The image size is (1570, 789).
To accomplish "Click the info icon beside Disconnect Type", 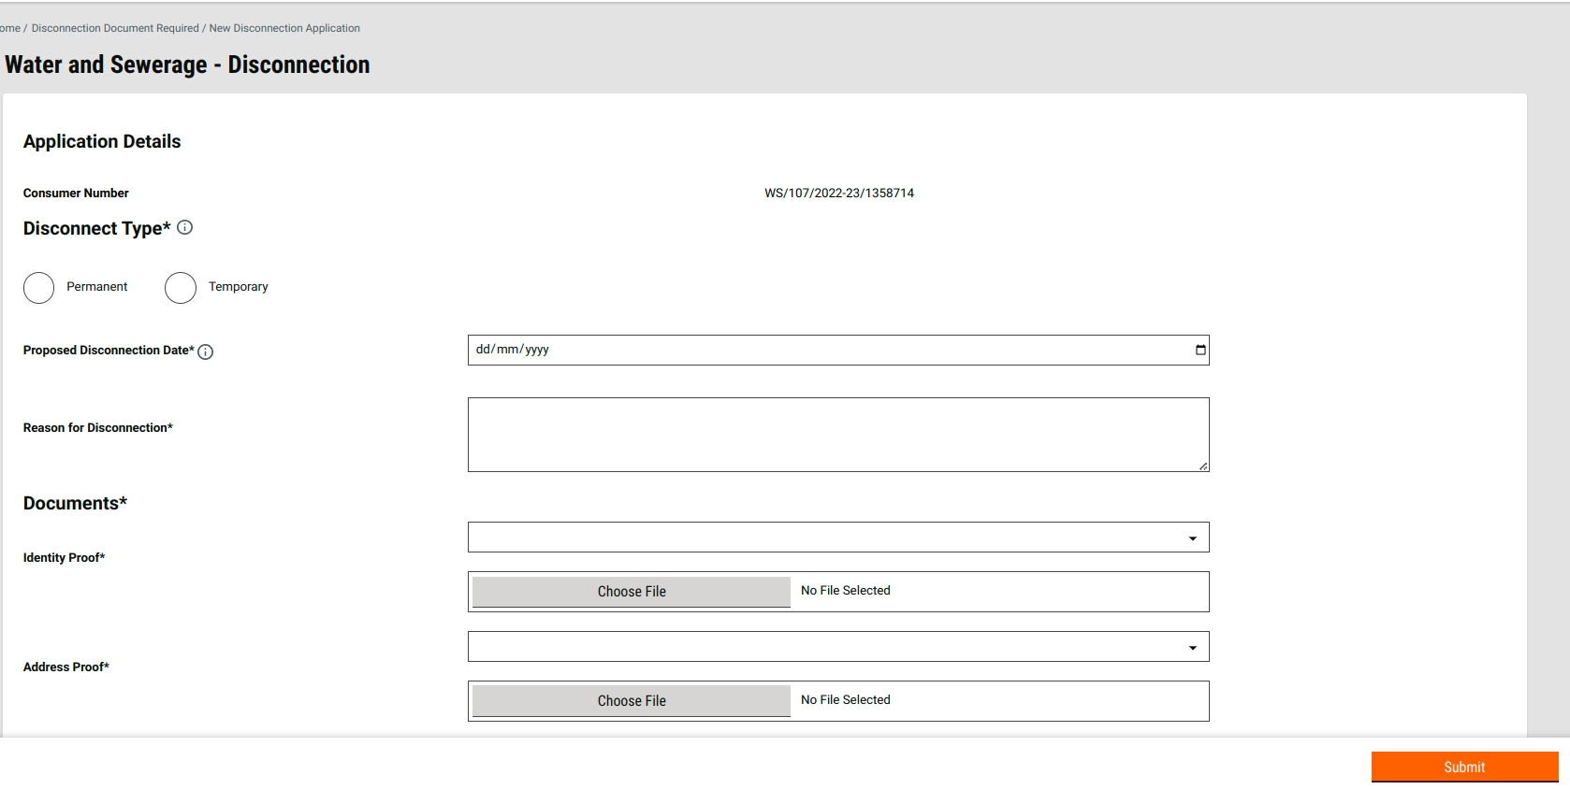I will pyautogui.click(x=185, y=227).
